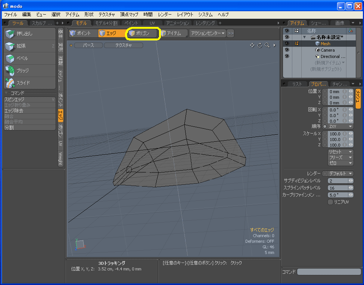Click the viewport options arrow icon
Image resolution: width=364 pixels, height=285 pixels.
coord(274,45)
